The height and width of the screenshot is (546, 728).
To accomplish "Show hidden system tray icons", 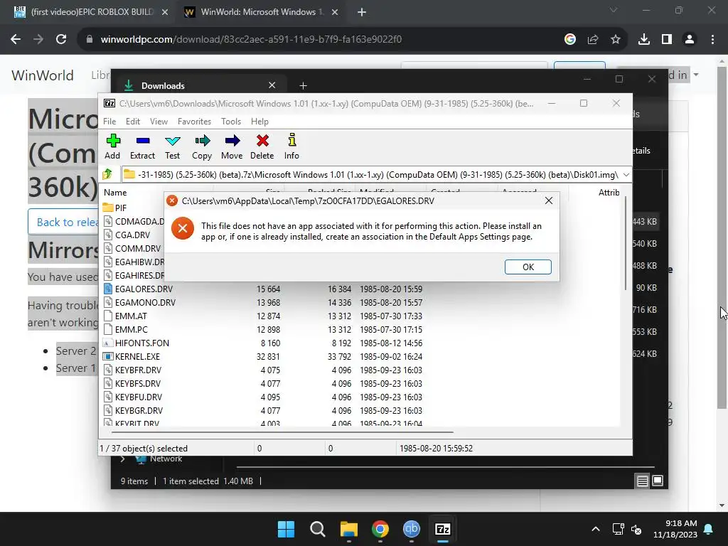I will 596,529.
